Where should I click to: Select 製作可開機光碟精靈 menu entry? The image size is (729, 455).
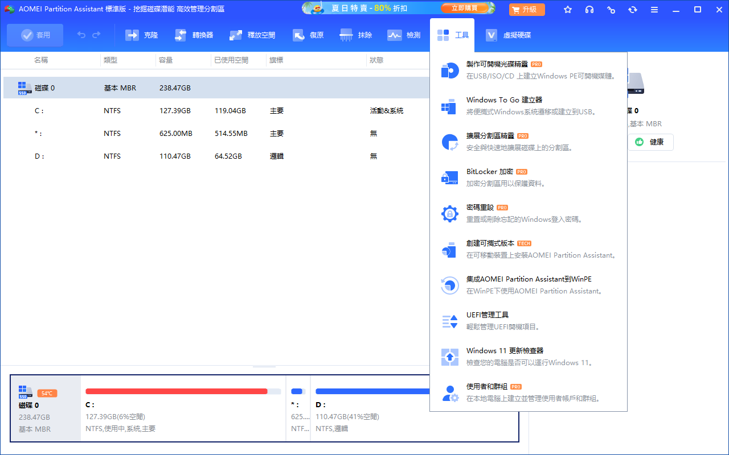pos(529,70)
